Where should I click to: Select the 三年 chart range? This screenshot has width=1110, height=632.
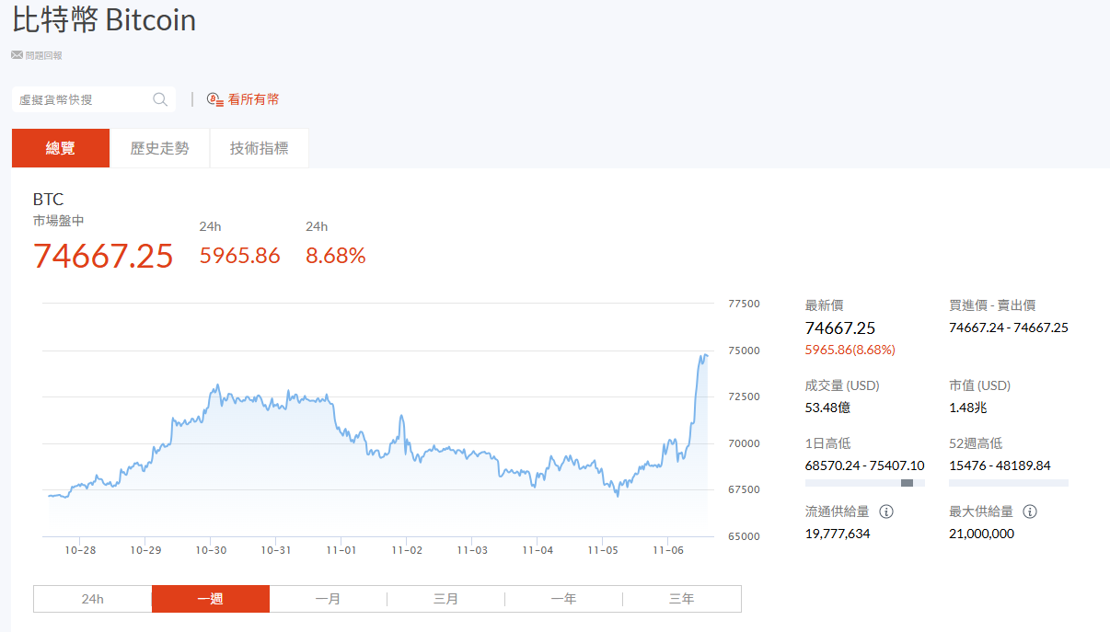click(682, 599)
